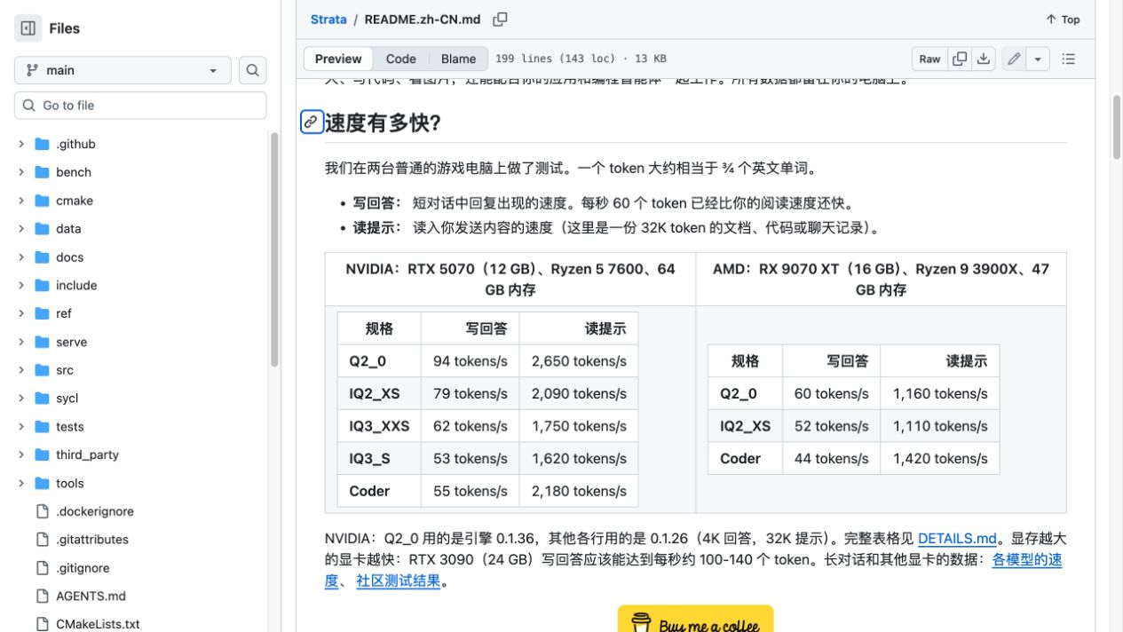Open the main branch dropdown
This screenshot has width=1123, height=632.
coord(123,70)
